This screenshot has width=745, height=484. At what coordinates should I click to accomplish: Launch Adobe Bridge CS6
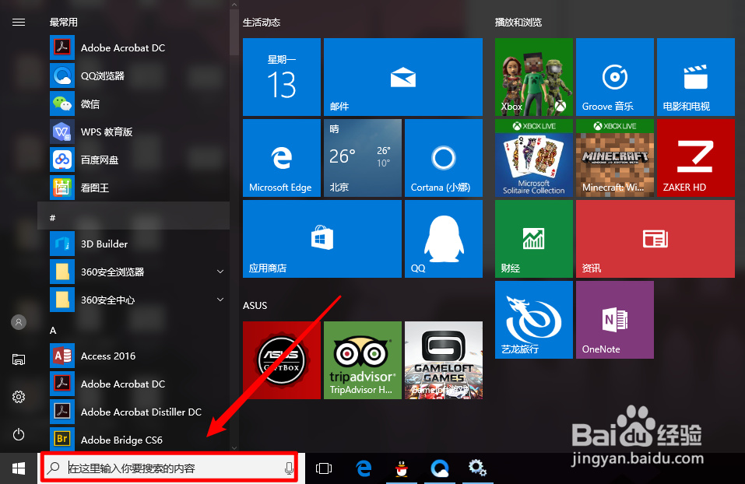point(134,439)
